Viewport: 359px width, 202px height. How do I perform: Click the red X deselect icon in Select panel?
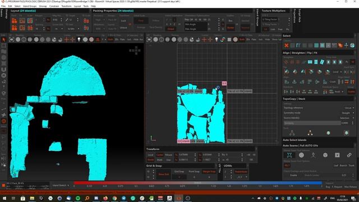tap(286, 45)
